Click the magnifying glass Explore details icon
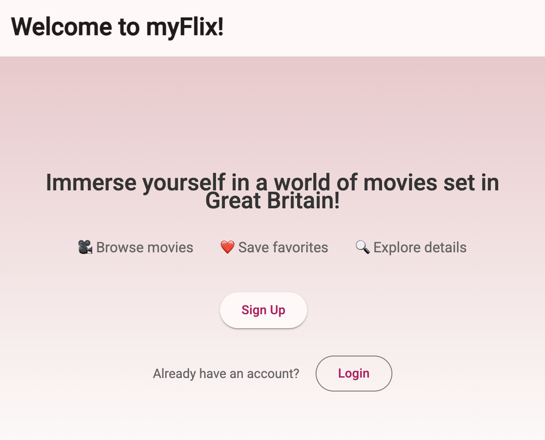The width and height of the screenshot is (545, 440). 362,247
